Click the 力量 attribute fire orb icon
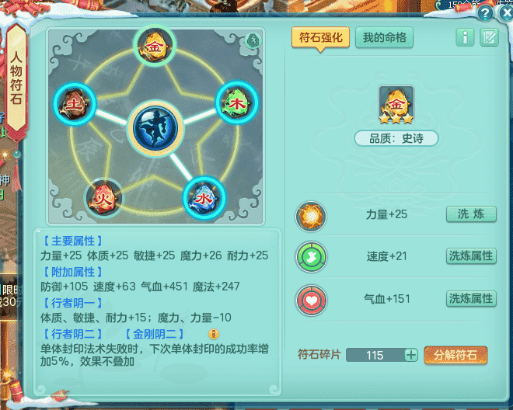This screenshot has width=513, height=410. coord(311,217)
